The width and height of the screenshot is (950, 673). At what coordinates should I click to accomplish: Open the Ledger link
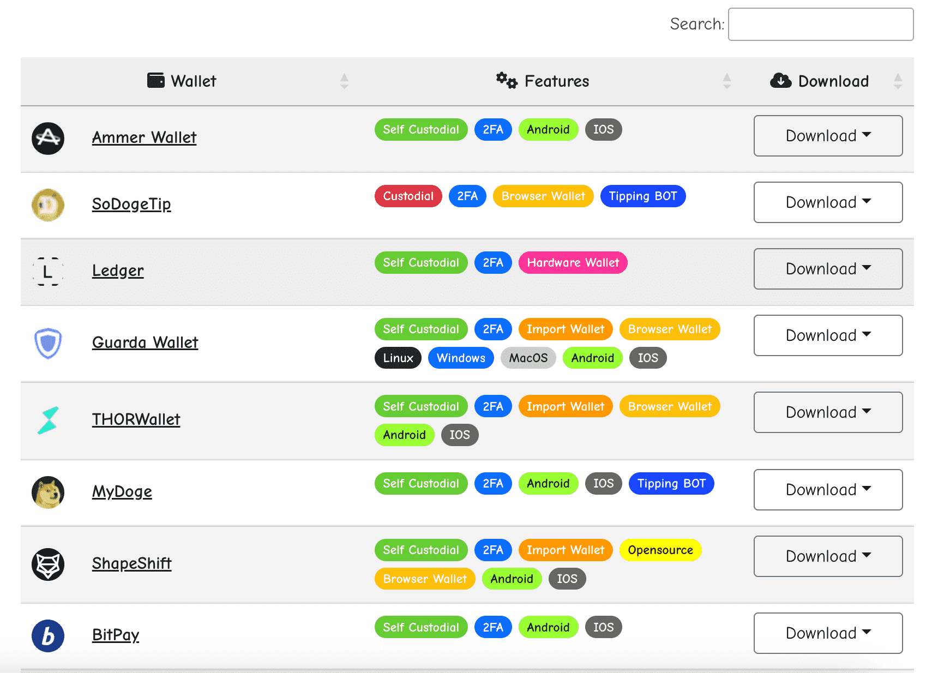point(118,271)
